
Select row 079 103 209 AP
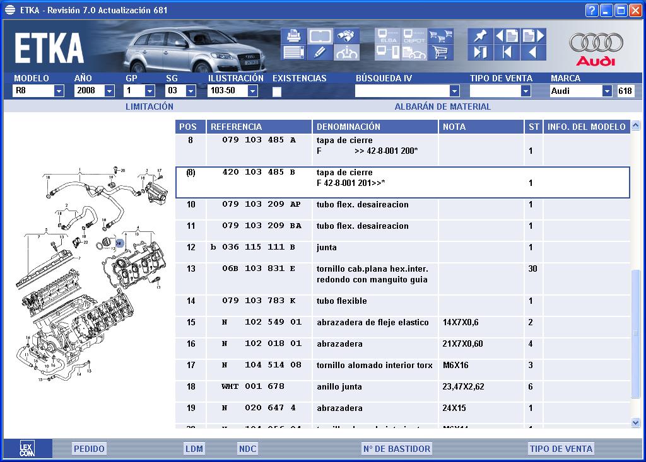coord(402,209)
